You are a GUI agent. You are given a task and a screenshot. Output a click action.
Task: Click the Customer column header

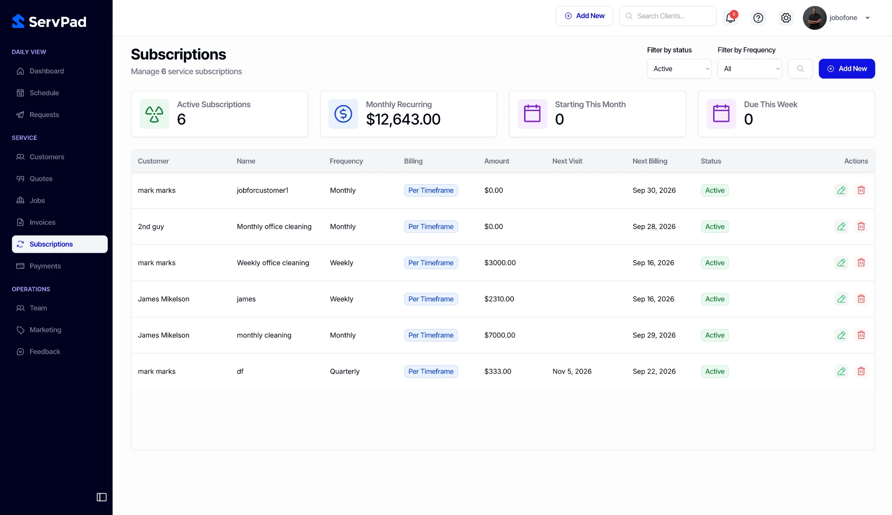click(153, 161)
